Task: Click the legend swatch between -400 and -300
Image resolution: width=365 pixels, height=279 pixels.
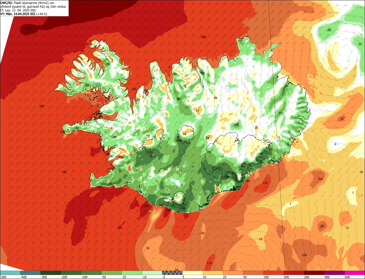Action: coord(31,273)
